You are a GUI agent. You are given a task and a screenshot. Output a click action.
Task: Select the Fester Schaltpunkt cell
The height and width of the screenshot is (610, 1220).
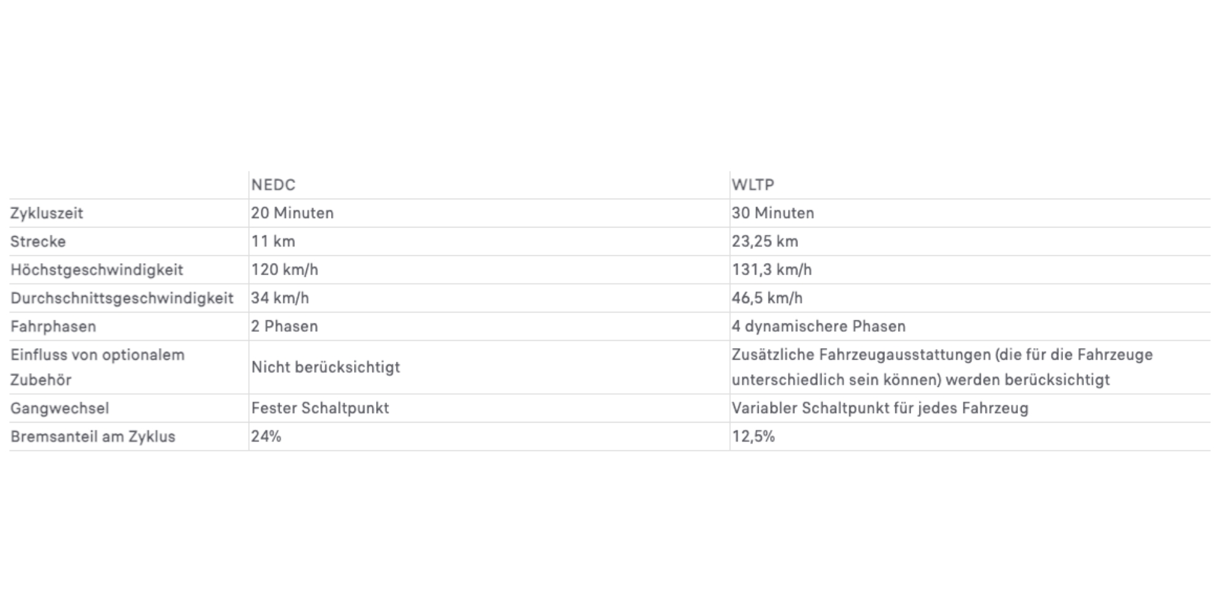coord(320,409)
